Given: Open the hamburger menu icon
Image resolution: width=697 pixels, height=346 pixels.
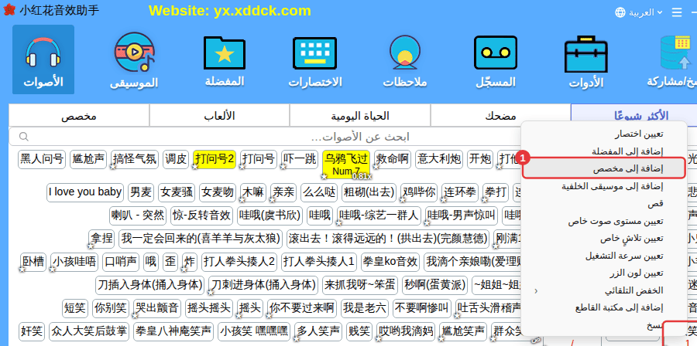Looking at the screenshot, I should click(677, 12).
